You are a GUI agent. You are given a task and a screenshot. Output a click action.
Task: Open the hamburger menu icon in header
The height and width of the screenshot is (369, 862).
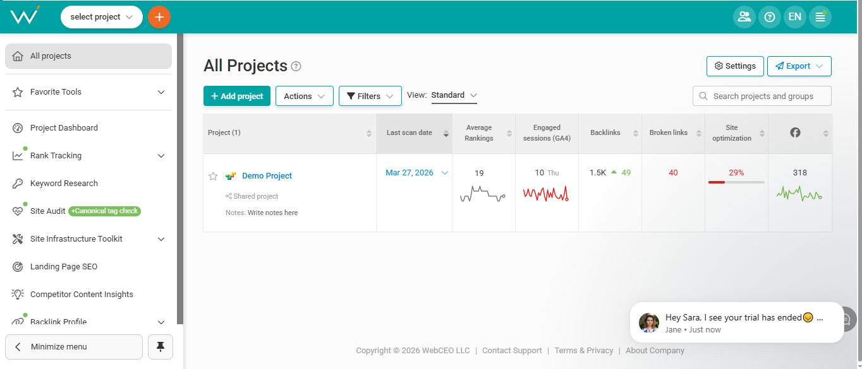820,17
